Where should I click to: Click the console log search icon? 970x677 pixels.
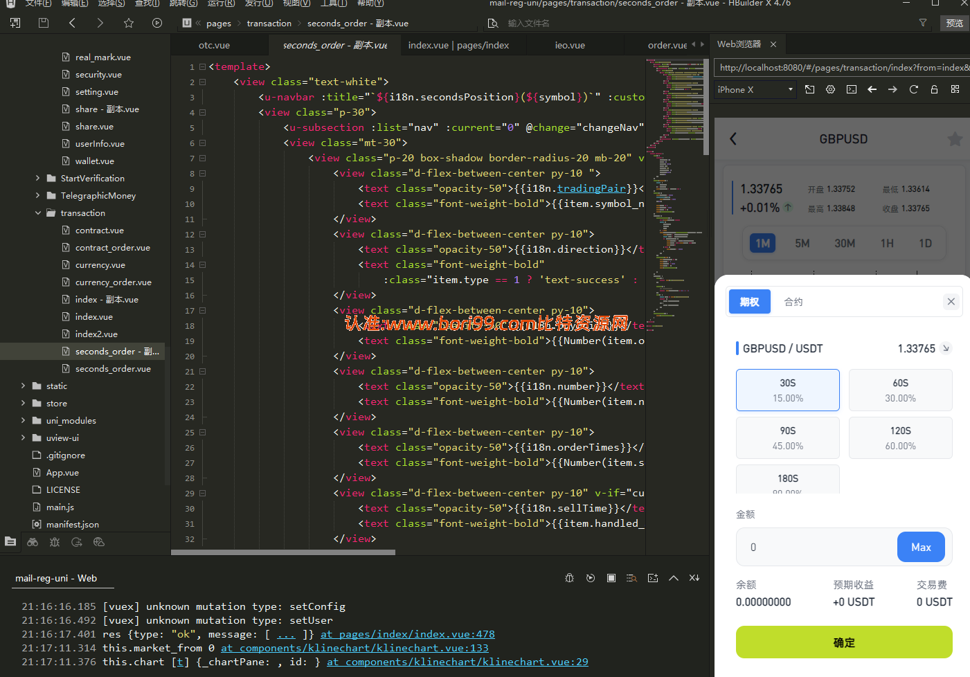click(x=631, y=578)
